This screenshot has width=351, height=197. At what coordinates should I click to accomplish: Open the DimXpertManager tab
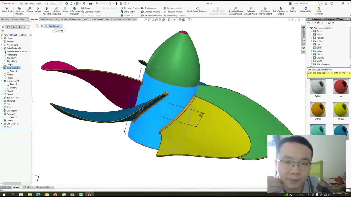click(x=19, y=27)
